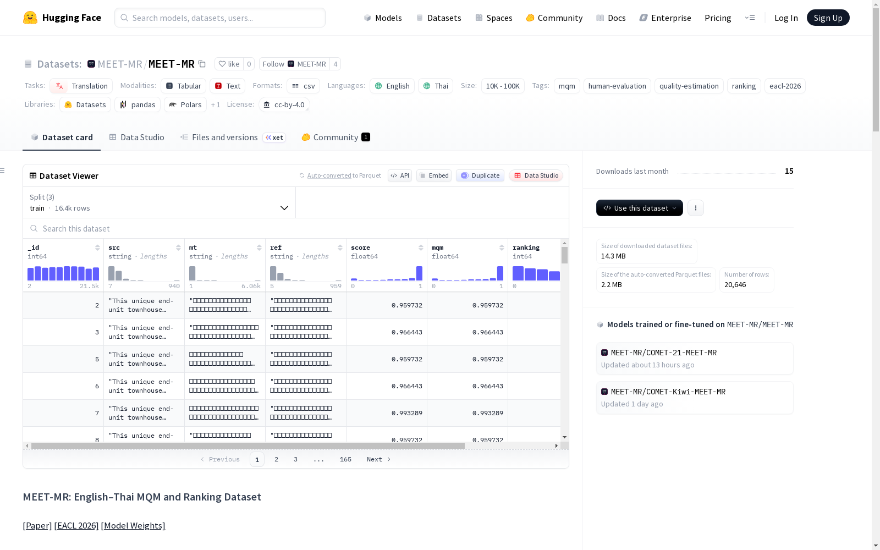Screen dimensions: 880x550
Task: Open the [Model Weights] link
Action: point(133,525)
